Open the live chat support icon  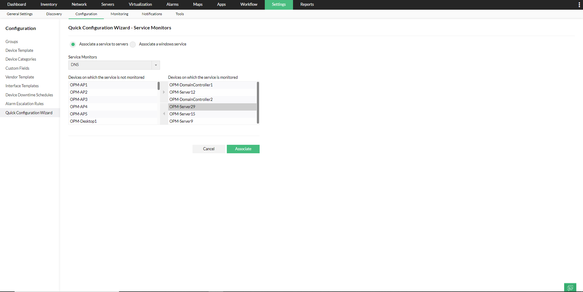570,287
